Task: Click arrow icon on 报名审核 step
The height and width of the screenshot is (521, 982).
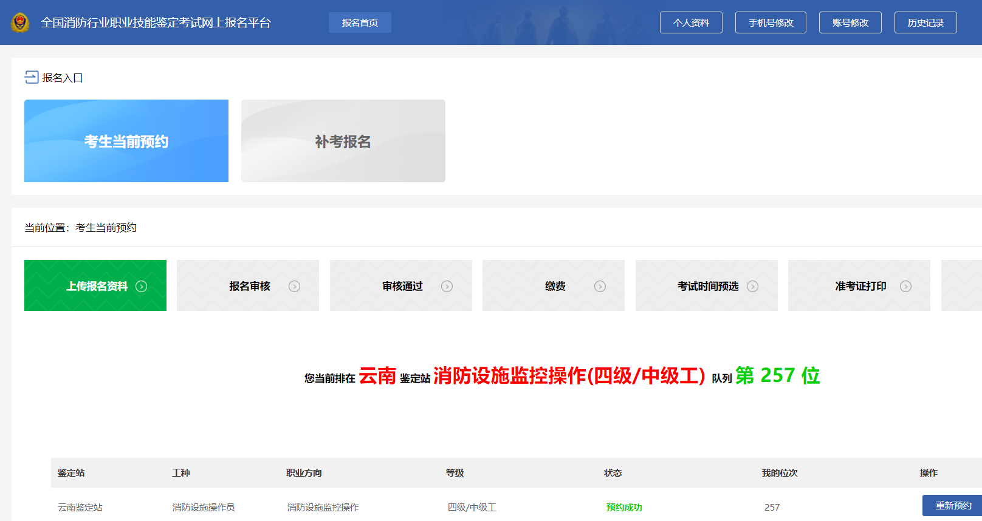Action: click(x=294, y=286)
